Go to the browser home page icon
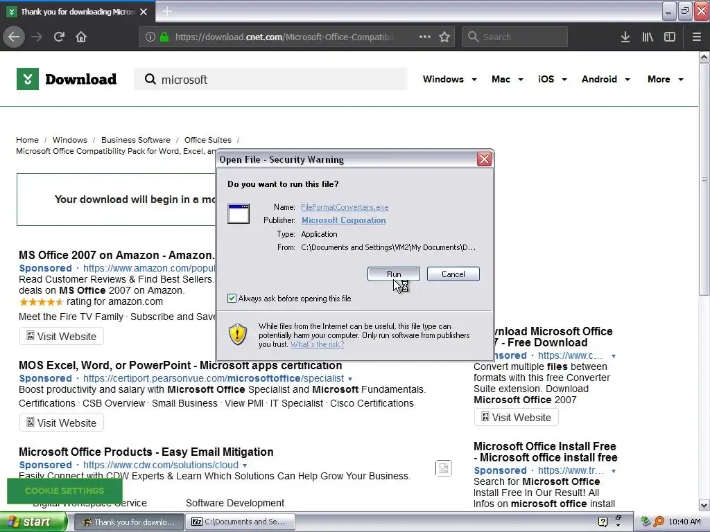The image size is (710, 532). [81, 37]
